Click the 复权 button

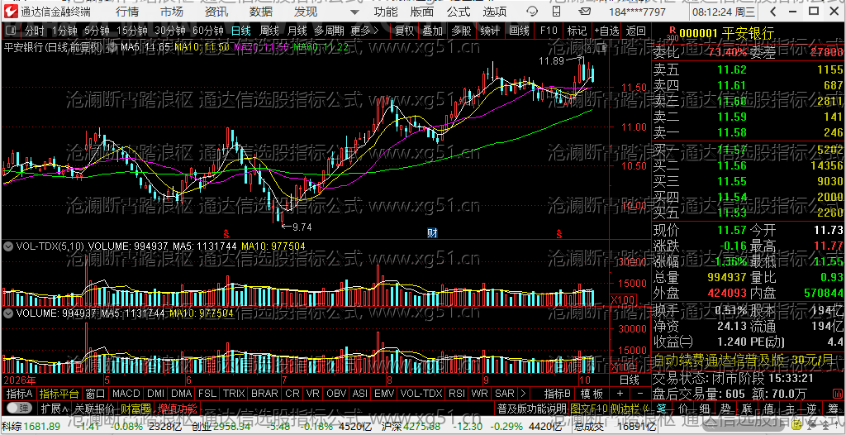point(405,31)
